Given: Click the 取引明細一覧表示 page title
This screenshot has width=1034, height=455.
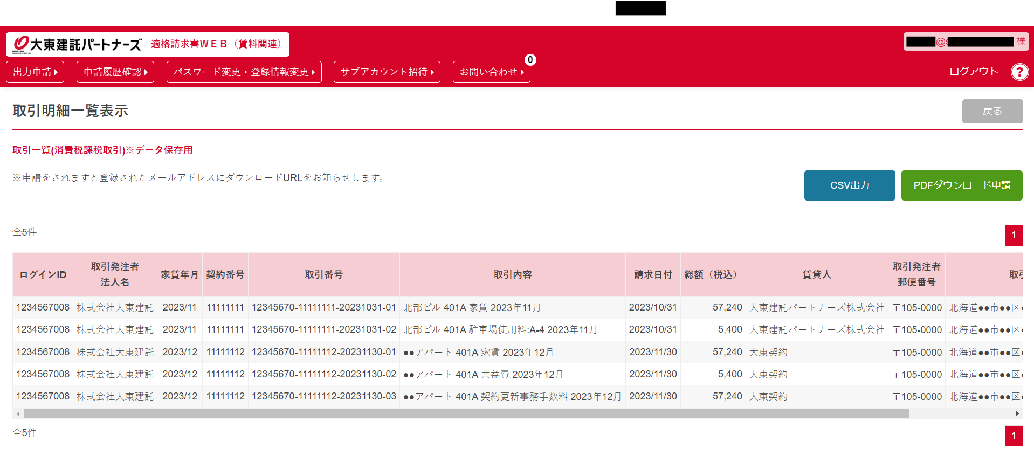Looking at the screenshot, I should (x=70, y=111).
